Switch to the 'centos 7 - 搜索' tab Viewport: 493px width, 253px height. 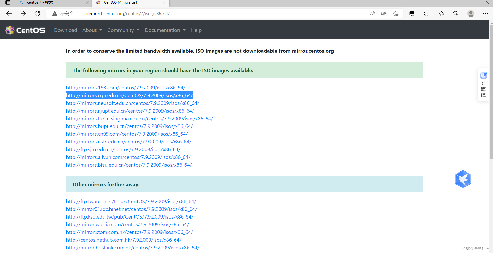pyautogui.click(x=53, y=3)
